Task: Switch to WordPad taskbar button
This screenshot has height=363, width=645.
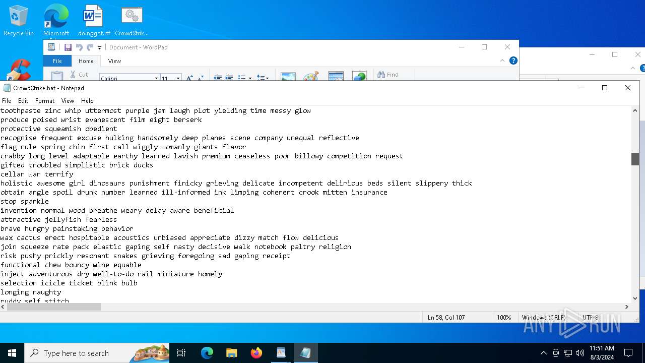Action: tap(281, 353)
